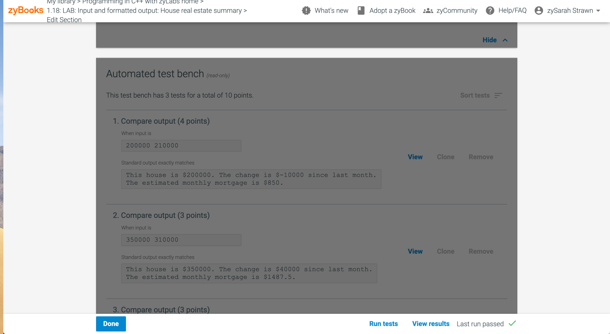Viewport: 610px width, 334px height.
Task: Click the input field containing 200000 210000
Action: (x=181, y=146)
